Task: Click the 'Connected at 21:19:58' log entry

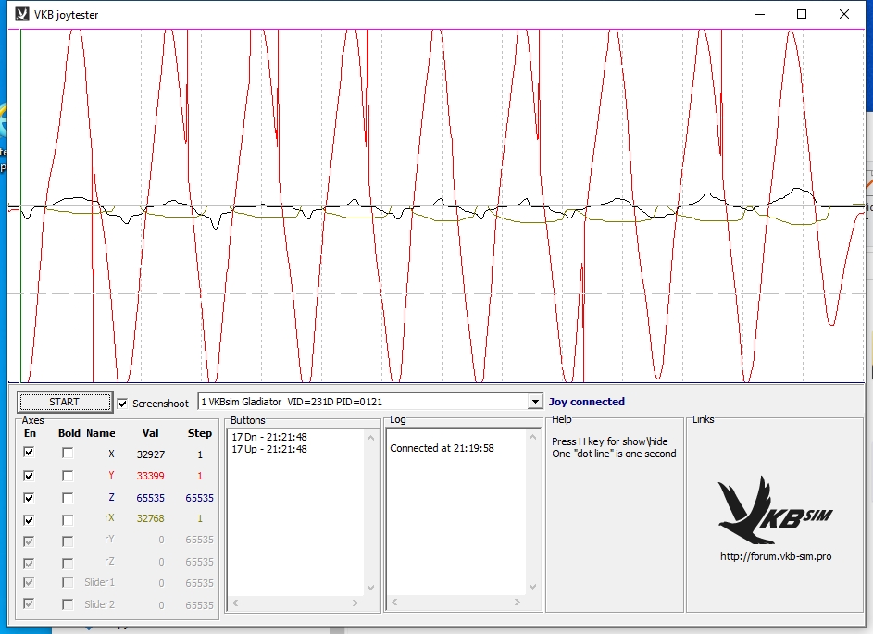Action: tap(443, 448)
